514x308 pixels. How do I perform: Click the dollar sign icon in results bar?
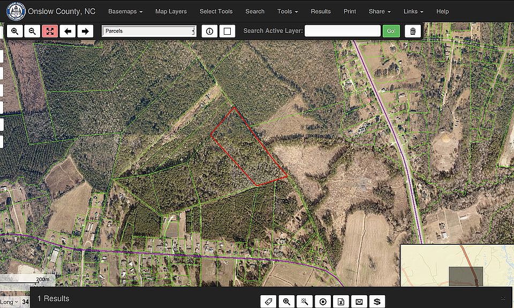pos(377,302)
